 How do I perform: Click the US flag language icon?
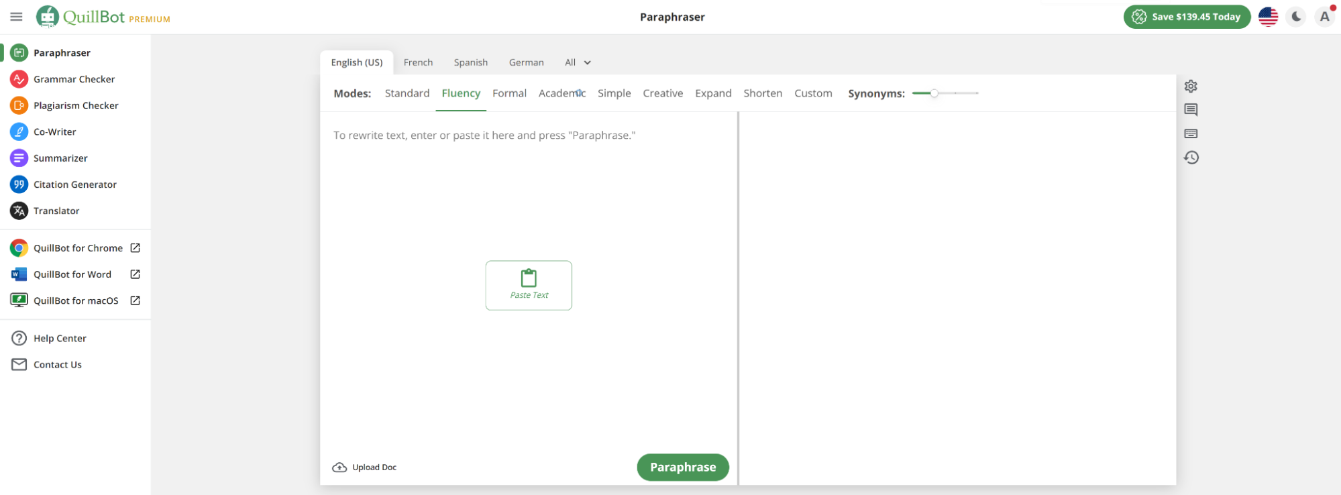1268,17
